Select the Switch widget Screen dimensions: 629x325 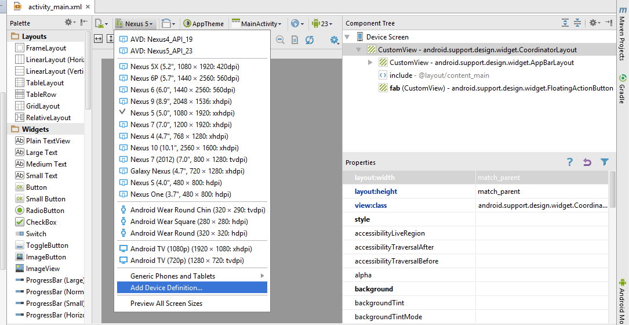pos(36,234)
